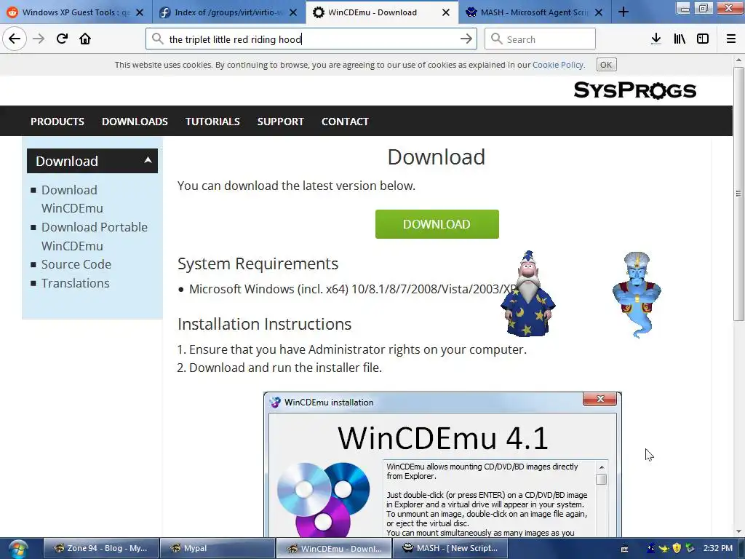Image resolution: width=745 pixels, height=559 pixels.
Task: Toggle the sidebar view icon
Action: [703, 39]
